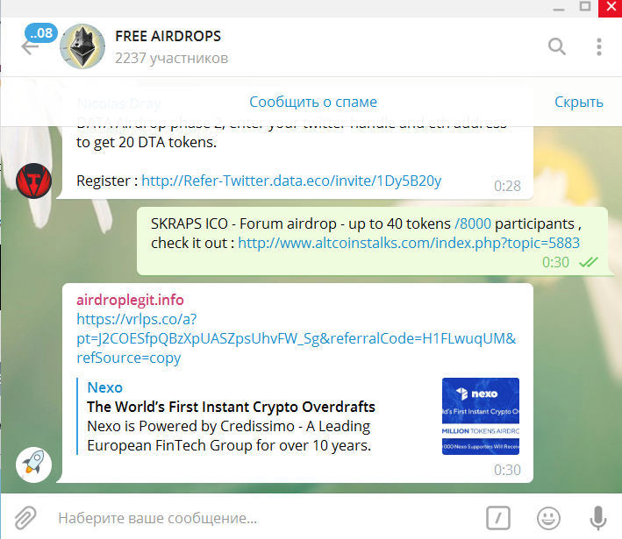Click the /8000 bot command link

473,223
